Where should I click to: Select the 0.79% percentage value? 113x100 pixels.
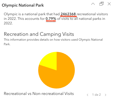[x=51, y=19]
